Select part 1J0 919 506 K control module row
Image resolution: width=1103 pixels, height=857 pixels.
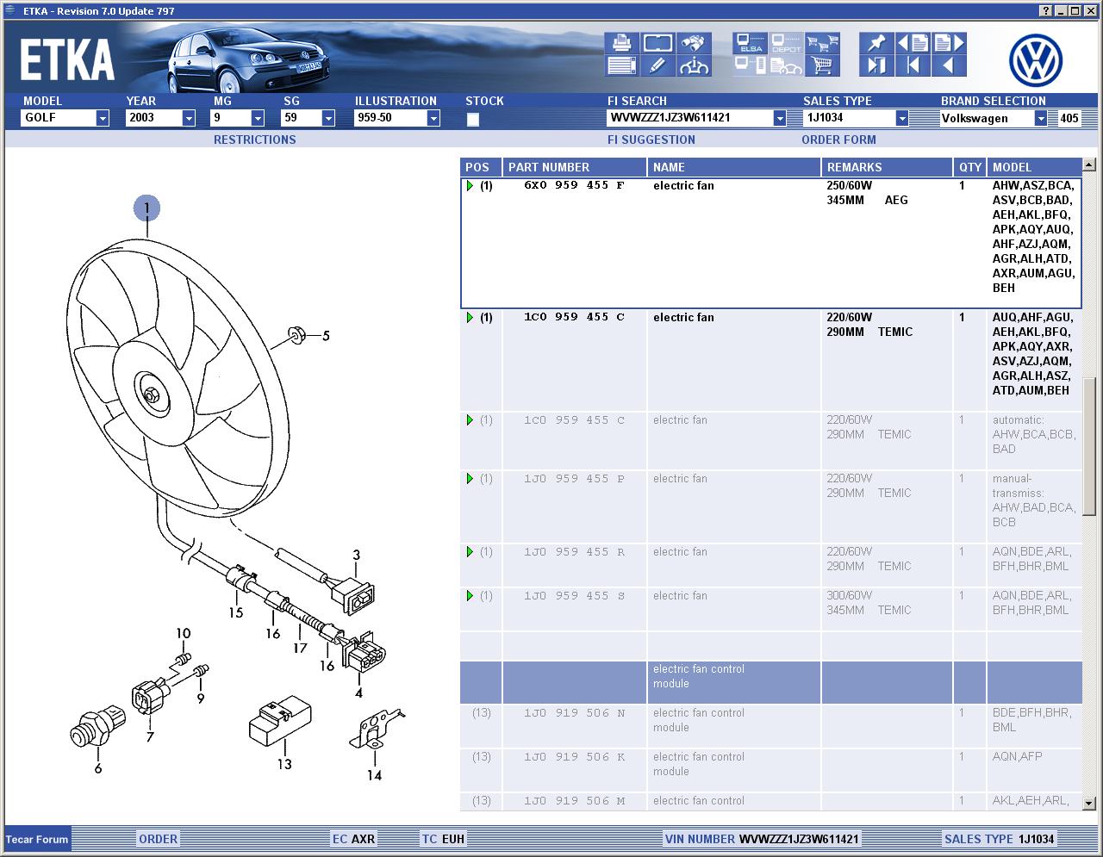(x=771, y=770)
